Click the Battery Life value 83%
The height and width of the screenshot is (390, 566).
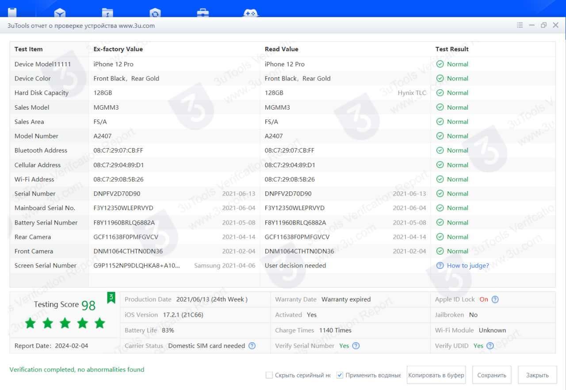tap(168, 330)
